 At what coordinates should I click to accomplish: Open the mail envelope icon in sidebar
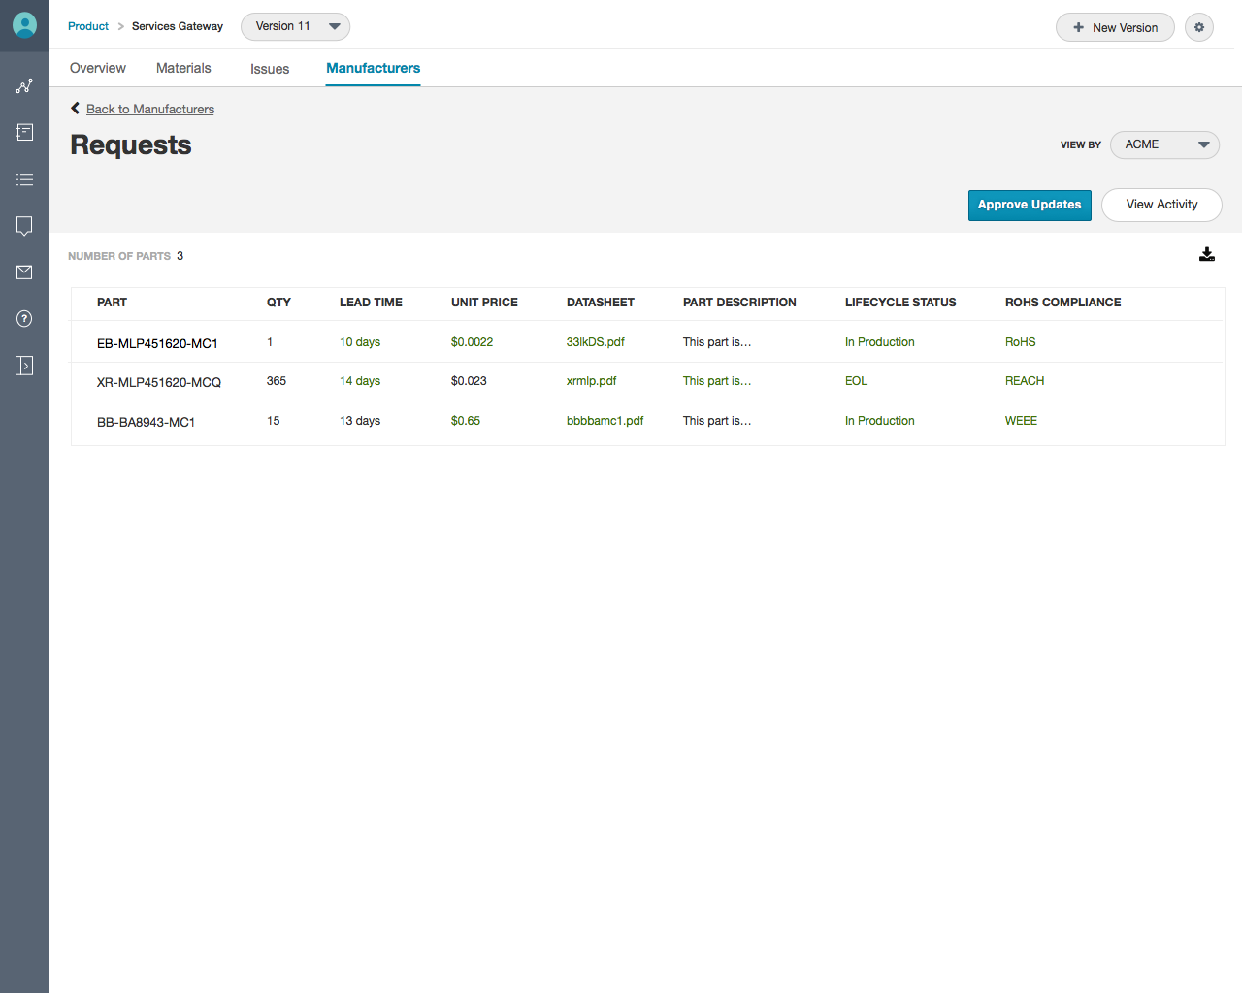(x=24, y=272)
